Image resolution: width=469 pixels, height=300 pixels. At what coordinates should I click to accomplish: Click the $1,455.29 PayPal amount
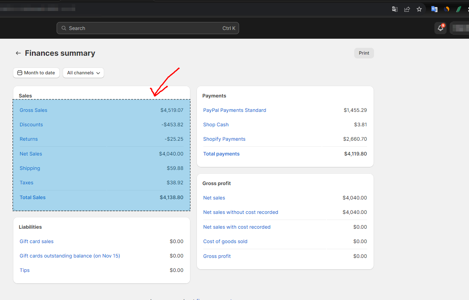click(x=355, y=110)
